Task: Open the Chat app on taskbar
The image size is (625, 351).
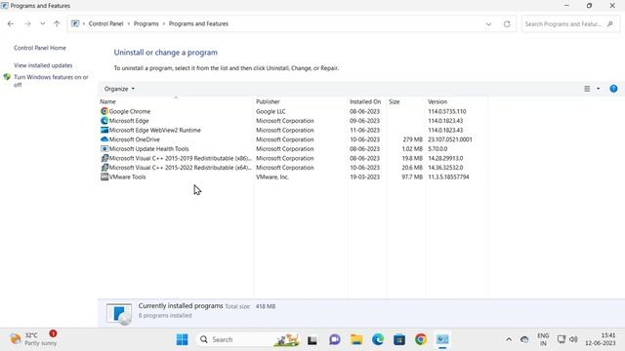Action: [x=335, y=339]
